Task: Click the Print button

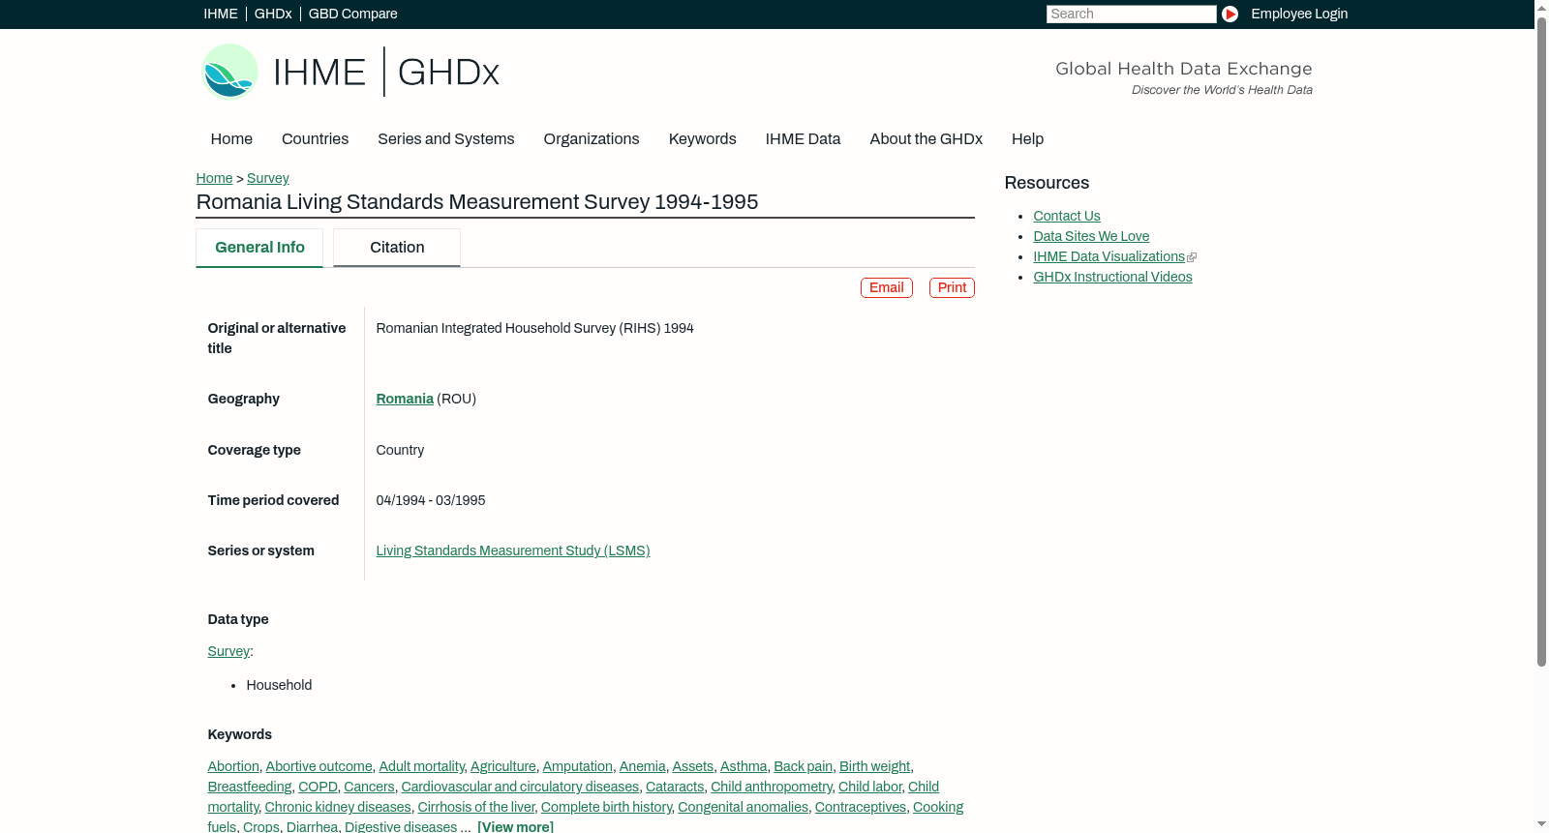Action: point(952,288)
